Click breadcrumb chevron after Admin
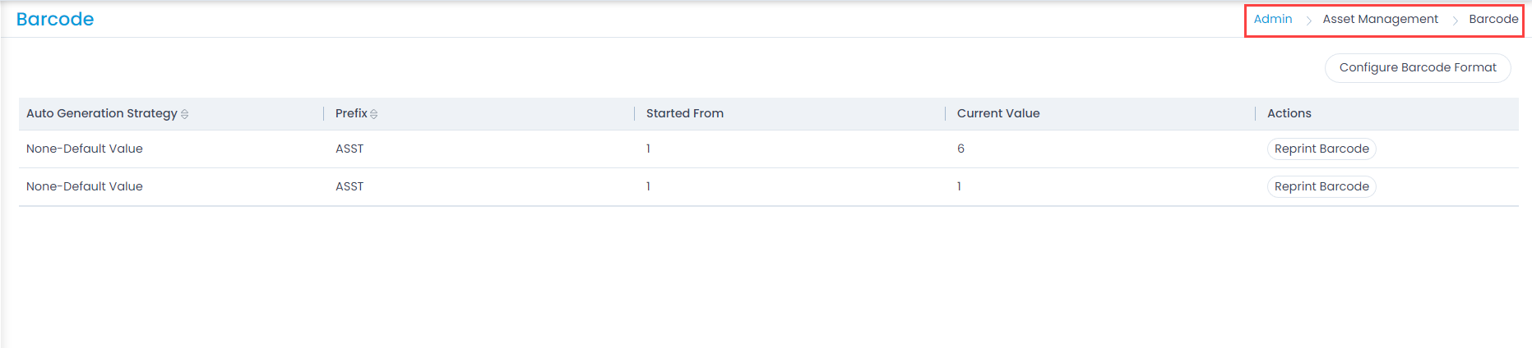The image size is (1532, 348). coord(1308,21)
